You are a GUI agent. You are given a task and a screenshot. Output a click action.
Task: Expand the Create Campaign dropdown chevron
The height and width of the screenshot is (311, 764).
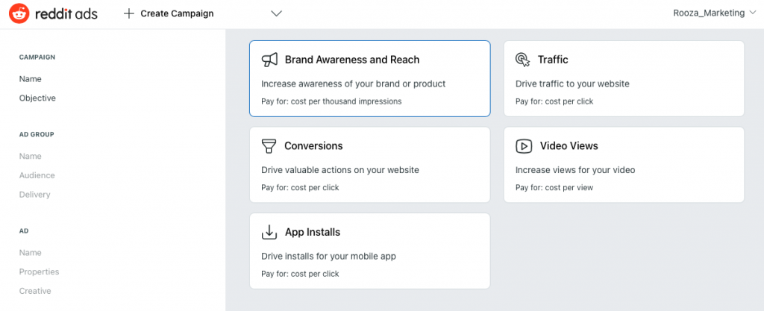(x=277, y=13)
